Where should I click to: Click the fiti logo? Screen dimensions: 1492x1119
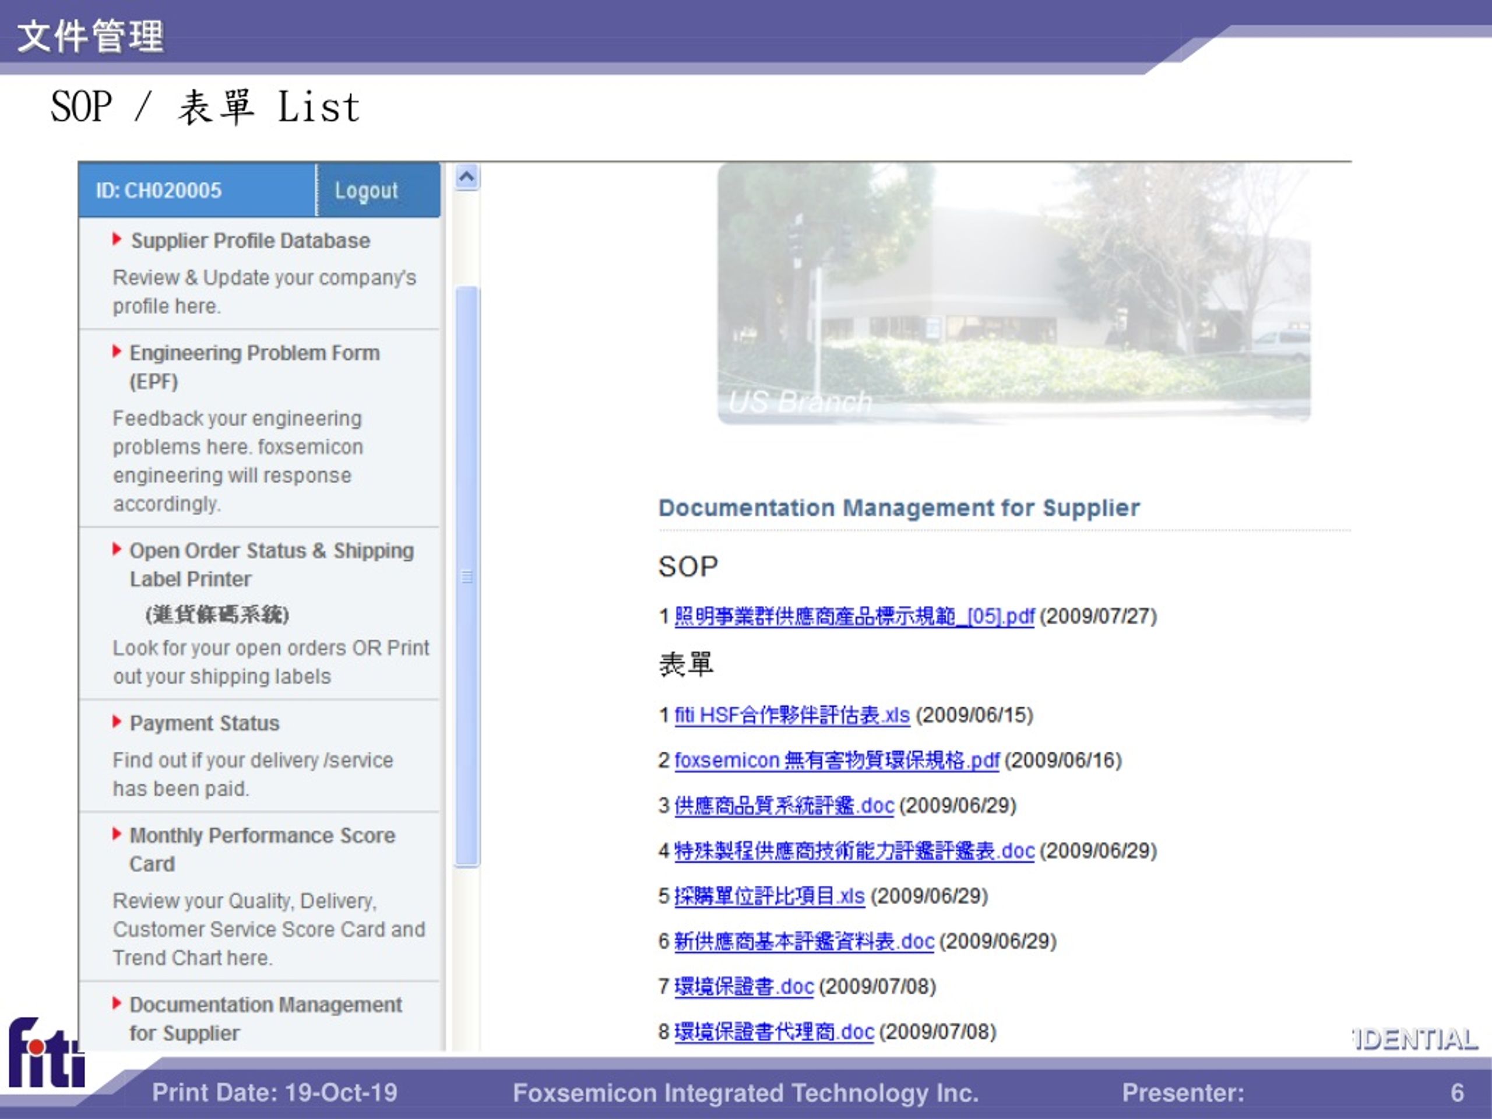[x=46, y=1052]
